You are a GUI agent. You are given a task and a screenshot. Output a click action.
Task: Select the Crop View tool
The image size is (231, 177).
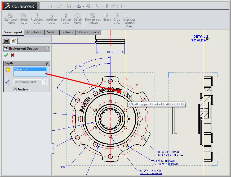coord(117,19)
